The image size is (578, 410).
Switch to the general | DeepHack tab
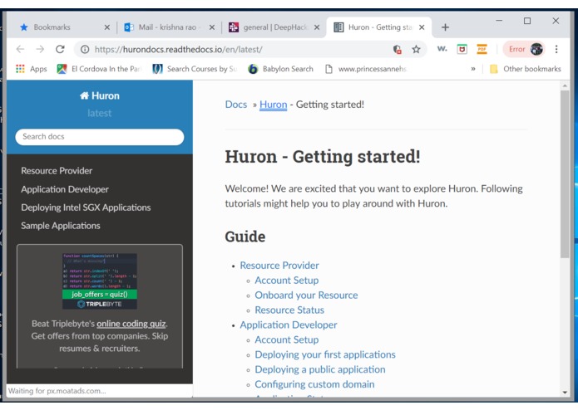275,27
